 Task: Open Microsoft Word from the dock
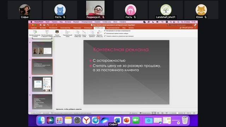coord(118,120)
